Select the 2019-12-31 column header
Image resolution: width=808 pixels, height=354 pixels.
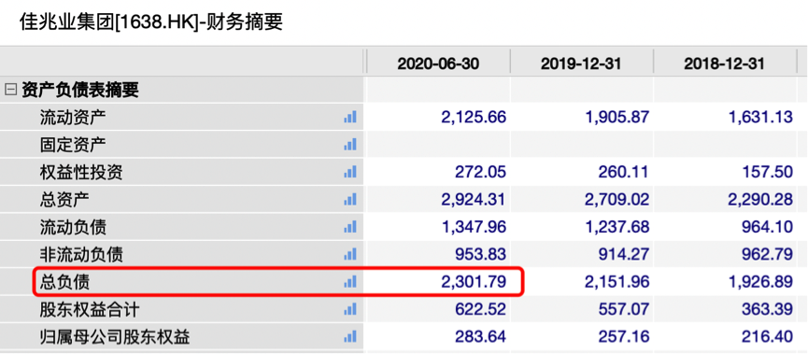[x=581, y=64]
